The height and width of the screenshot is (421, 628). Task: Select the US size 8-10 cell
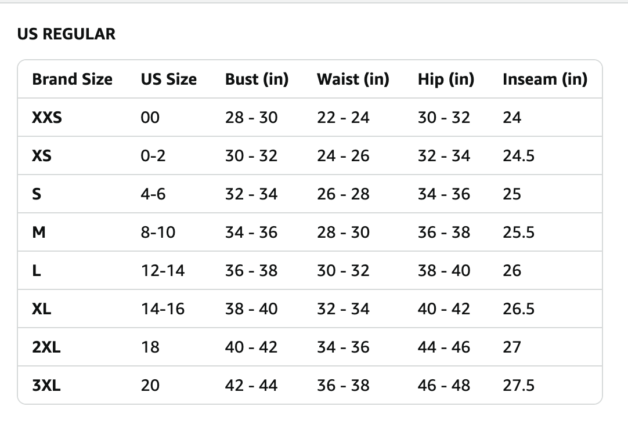click(x=158, y=233)
